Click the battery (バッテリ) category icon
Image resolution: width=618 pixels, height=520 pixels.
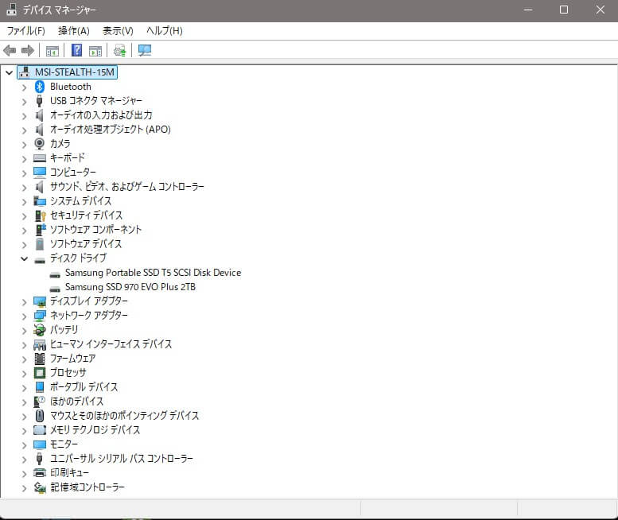point(40,330)
